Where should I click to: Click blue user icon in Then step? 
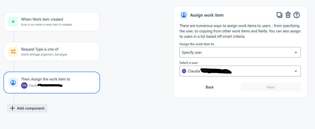[x=13, y=83]
